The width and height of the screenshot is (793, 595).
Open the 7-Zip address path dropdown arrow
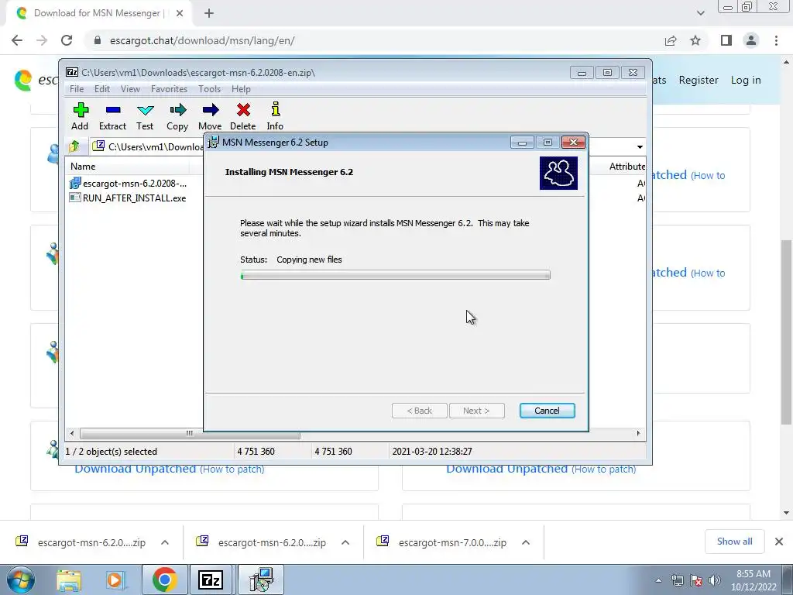tap(640, 146)
